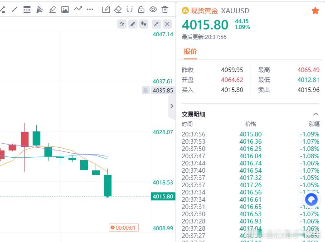This screenshot has height=242, width=325.
Task: Click the -1.09% change figure in header
Action: (242, 27)
